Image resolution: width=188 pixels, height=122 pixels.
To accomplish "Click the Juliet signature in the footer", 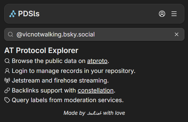I will click(x=94, y=113).
